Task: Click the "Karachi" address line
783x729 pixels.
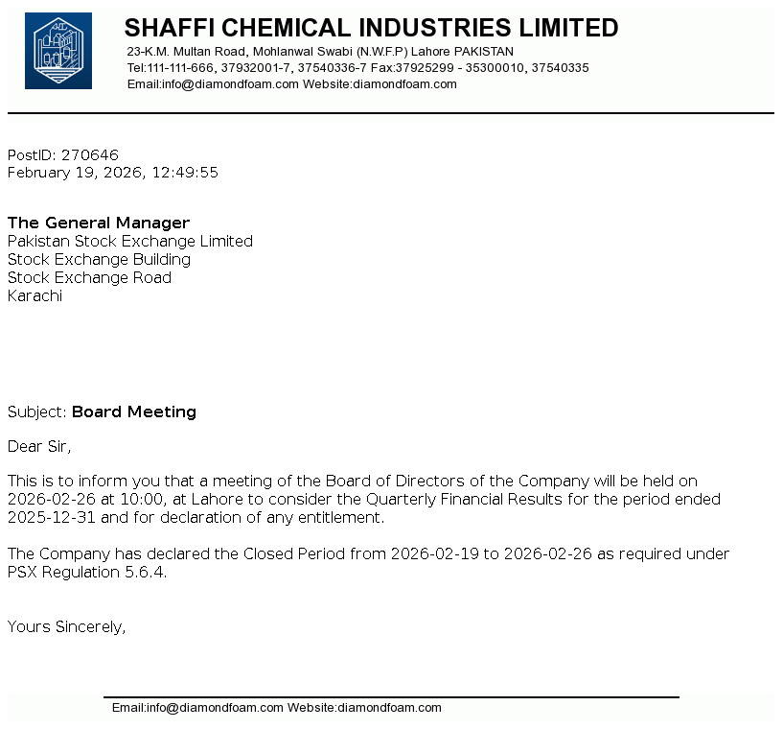Action: point(35,295)
